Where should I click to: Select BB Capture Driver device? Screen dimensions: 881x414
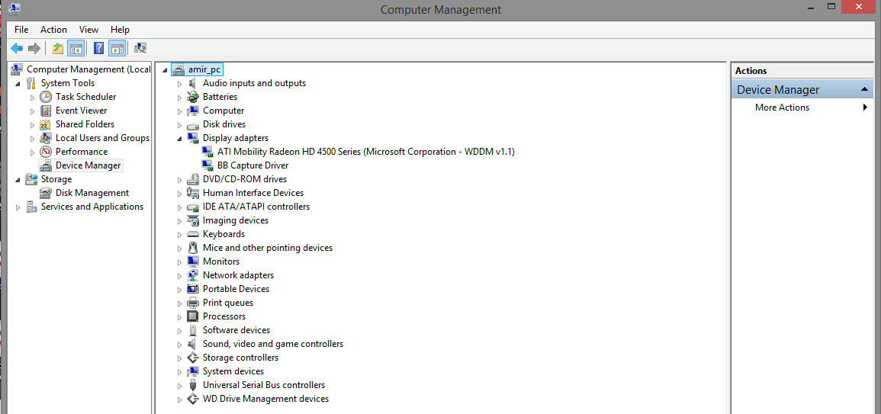click(x=252, y=165)
